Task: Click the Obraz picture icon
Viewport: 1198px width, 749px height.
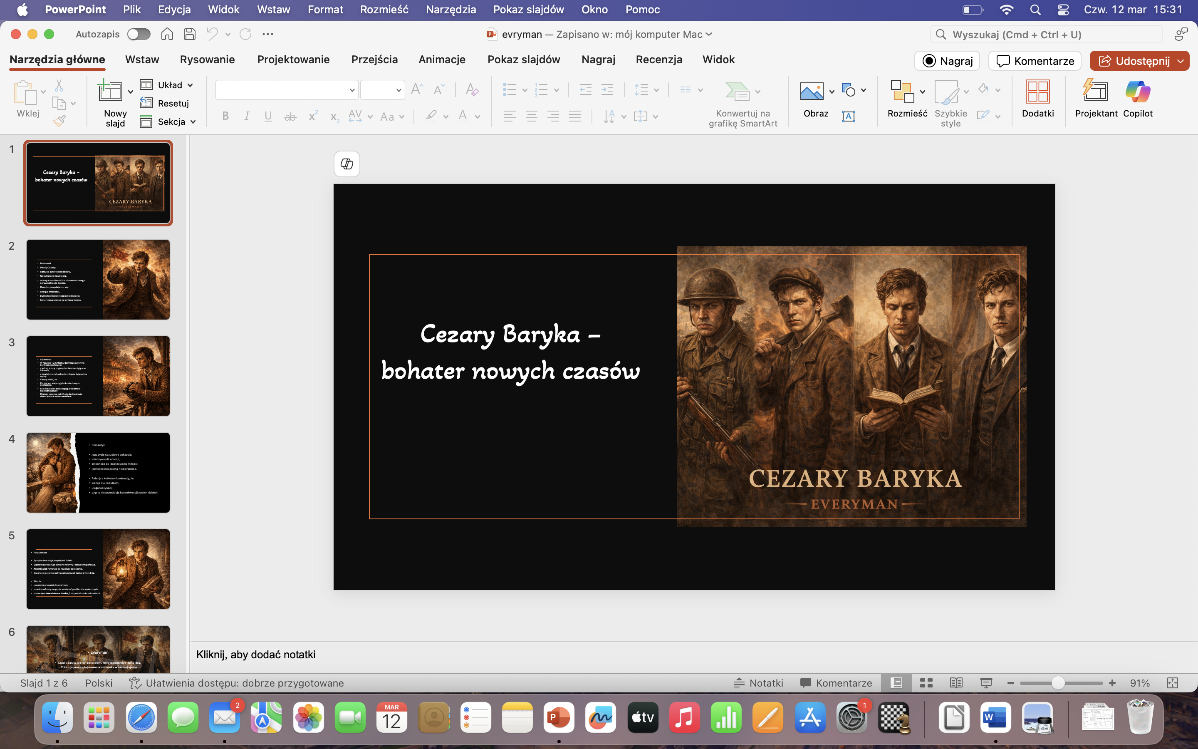Action: coord(812,92)
